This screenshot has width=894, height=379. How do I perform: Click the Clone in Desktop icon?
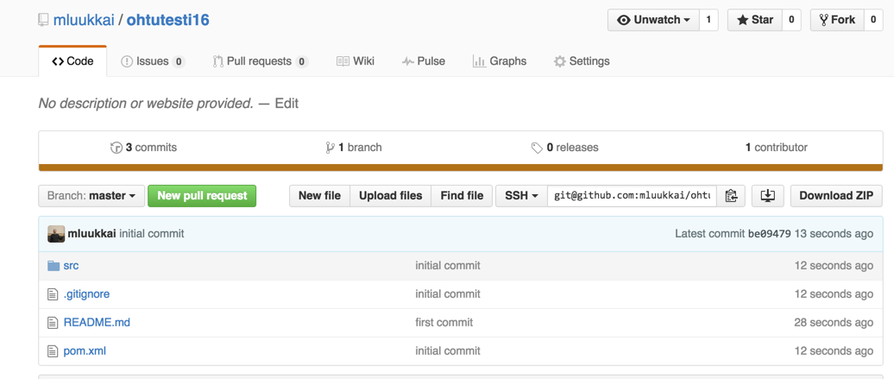coord(768,196)
